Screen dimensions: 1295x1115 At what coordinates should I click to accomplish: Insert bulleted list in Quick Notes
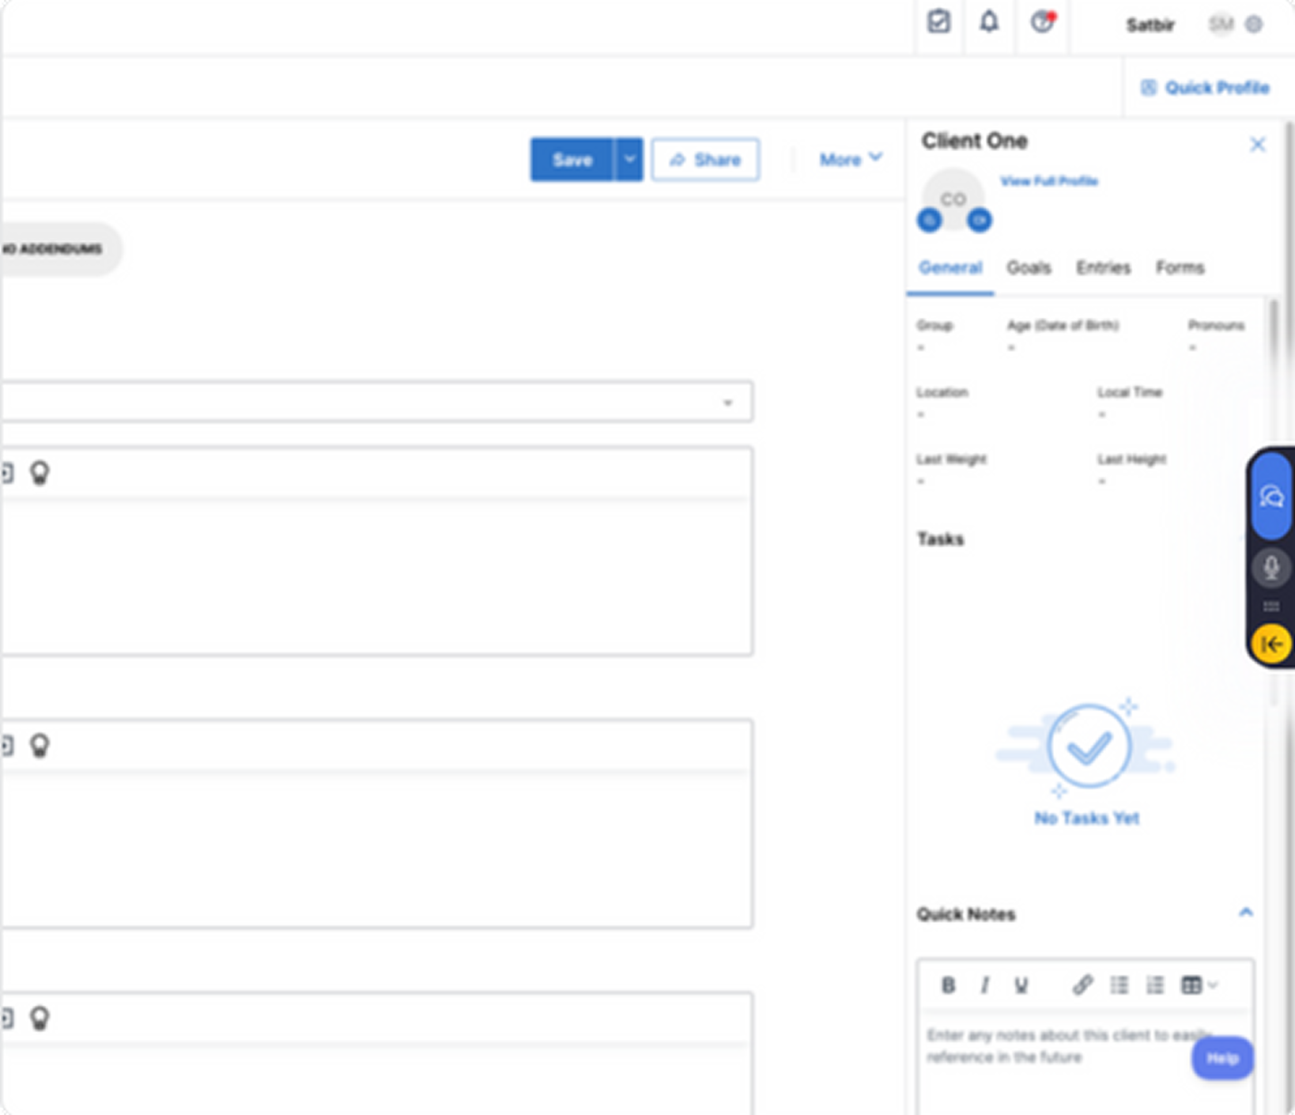point(1119,985)
